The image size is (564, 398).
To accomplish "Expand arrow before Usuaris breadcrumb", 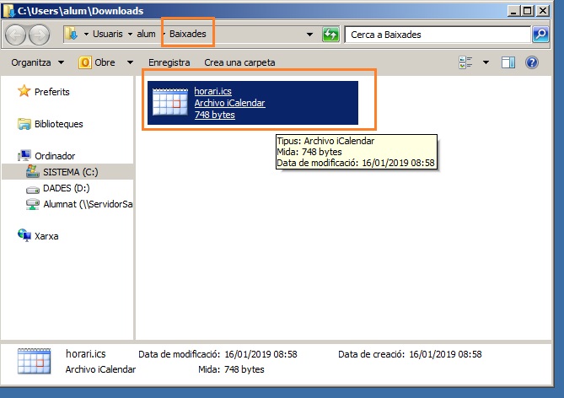I will coord(86,35).
